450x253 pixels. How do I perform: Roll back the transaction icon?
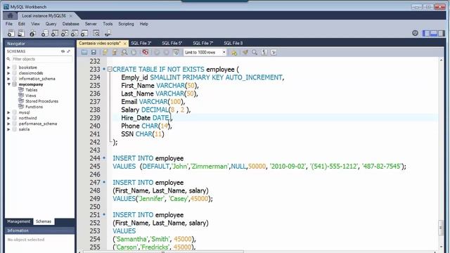pos(167,52)
